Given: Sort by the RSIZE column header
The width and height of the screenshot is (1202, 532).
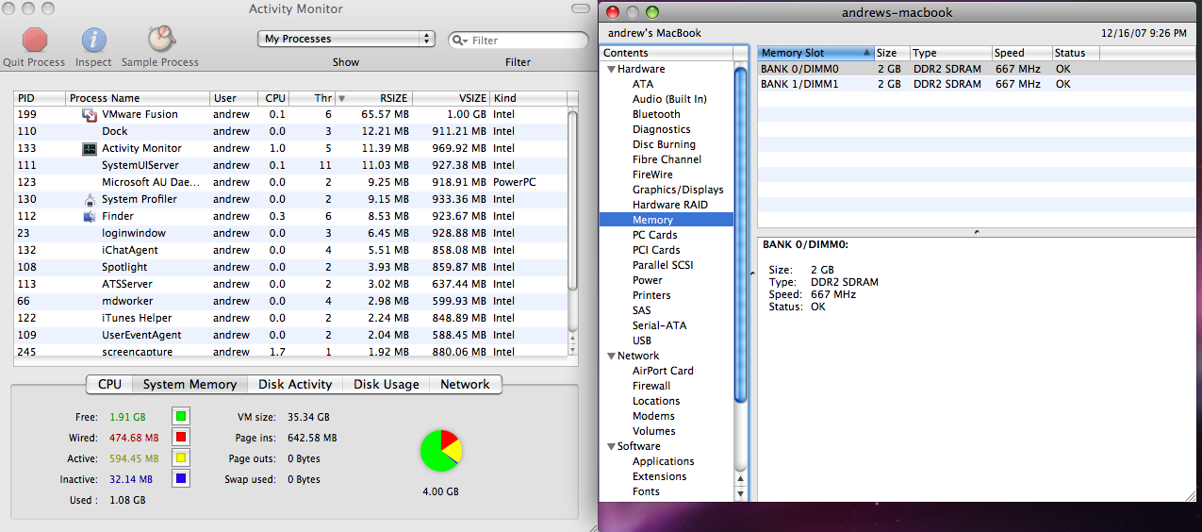Looking at the screenshot, I should [x=382, y=98].
